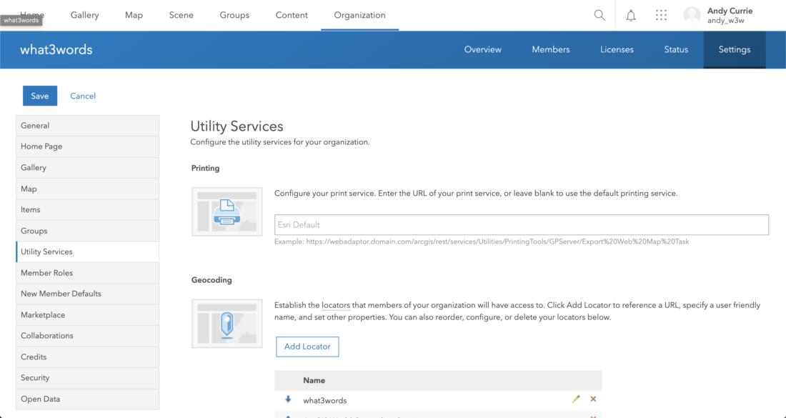Image resolution: width=786 pixels, height=418 pixels.
Task: Open New Member Defaults settings
Action: (x=88, y=294)
